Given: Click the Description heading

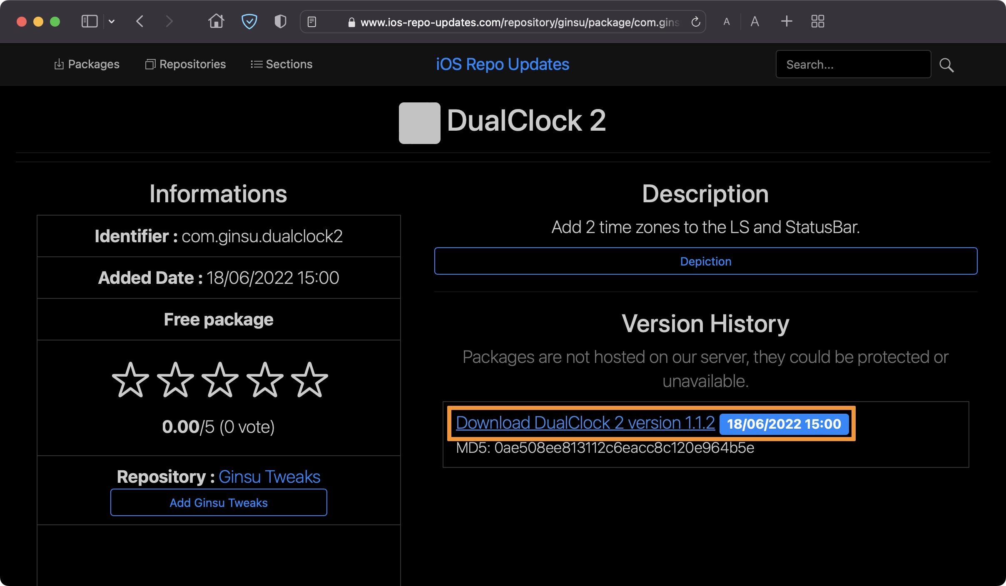Looking at the screenshot, I should pyautogui.click(x=705, y=194).
